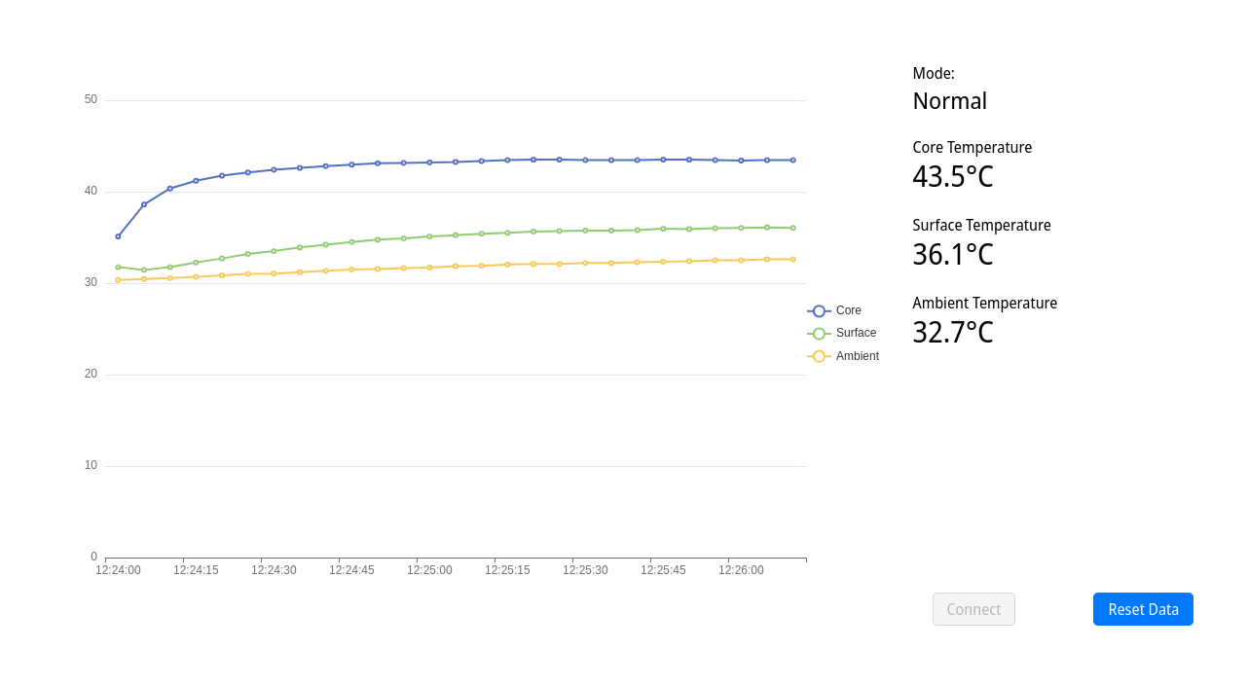Click the blue Core legend marker
1248x686 pixels.
tap(818, 310)
